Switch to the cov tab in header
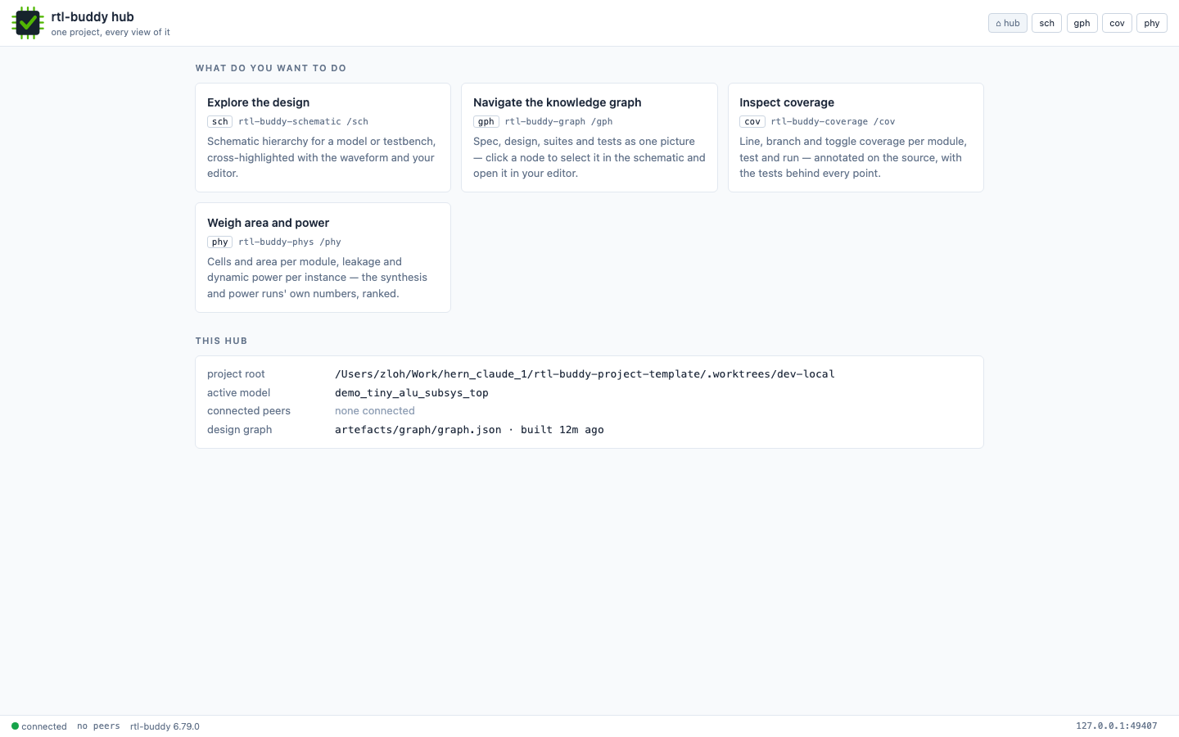The image size is (1179, 737). point(1117,23)
